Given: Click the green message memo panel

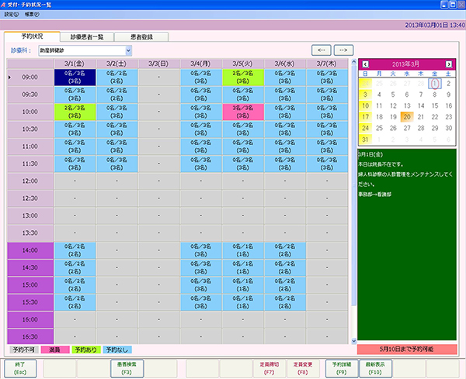Looking at the screenshot, I should pyautogui.click(x=407, y=245).
